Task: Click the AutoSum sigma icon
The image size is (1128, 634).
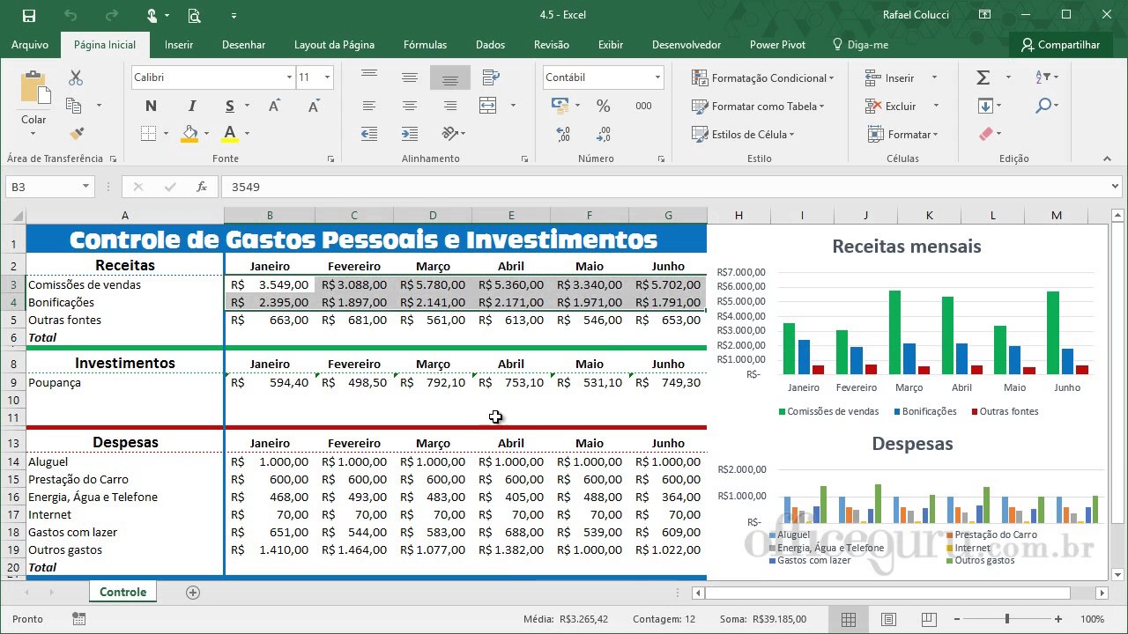Action: 983,77
